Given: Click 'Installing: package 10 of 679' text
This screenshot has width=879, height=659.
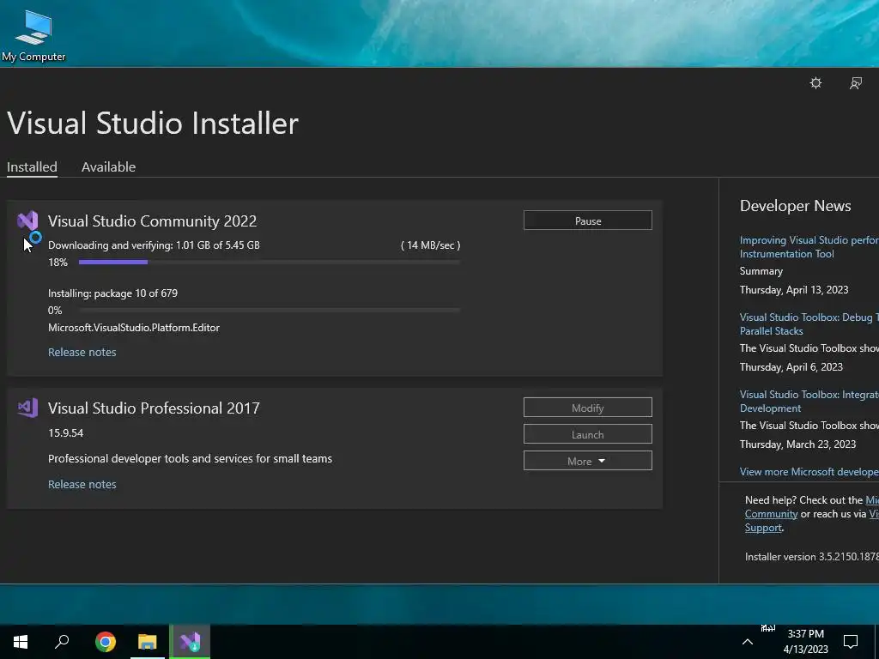Looking at the screenshot, I should [x=112, y=293].
